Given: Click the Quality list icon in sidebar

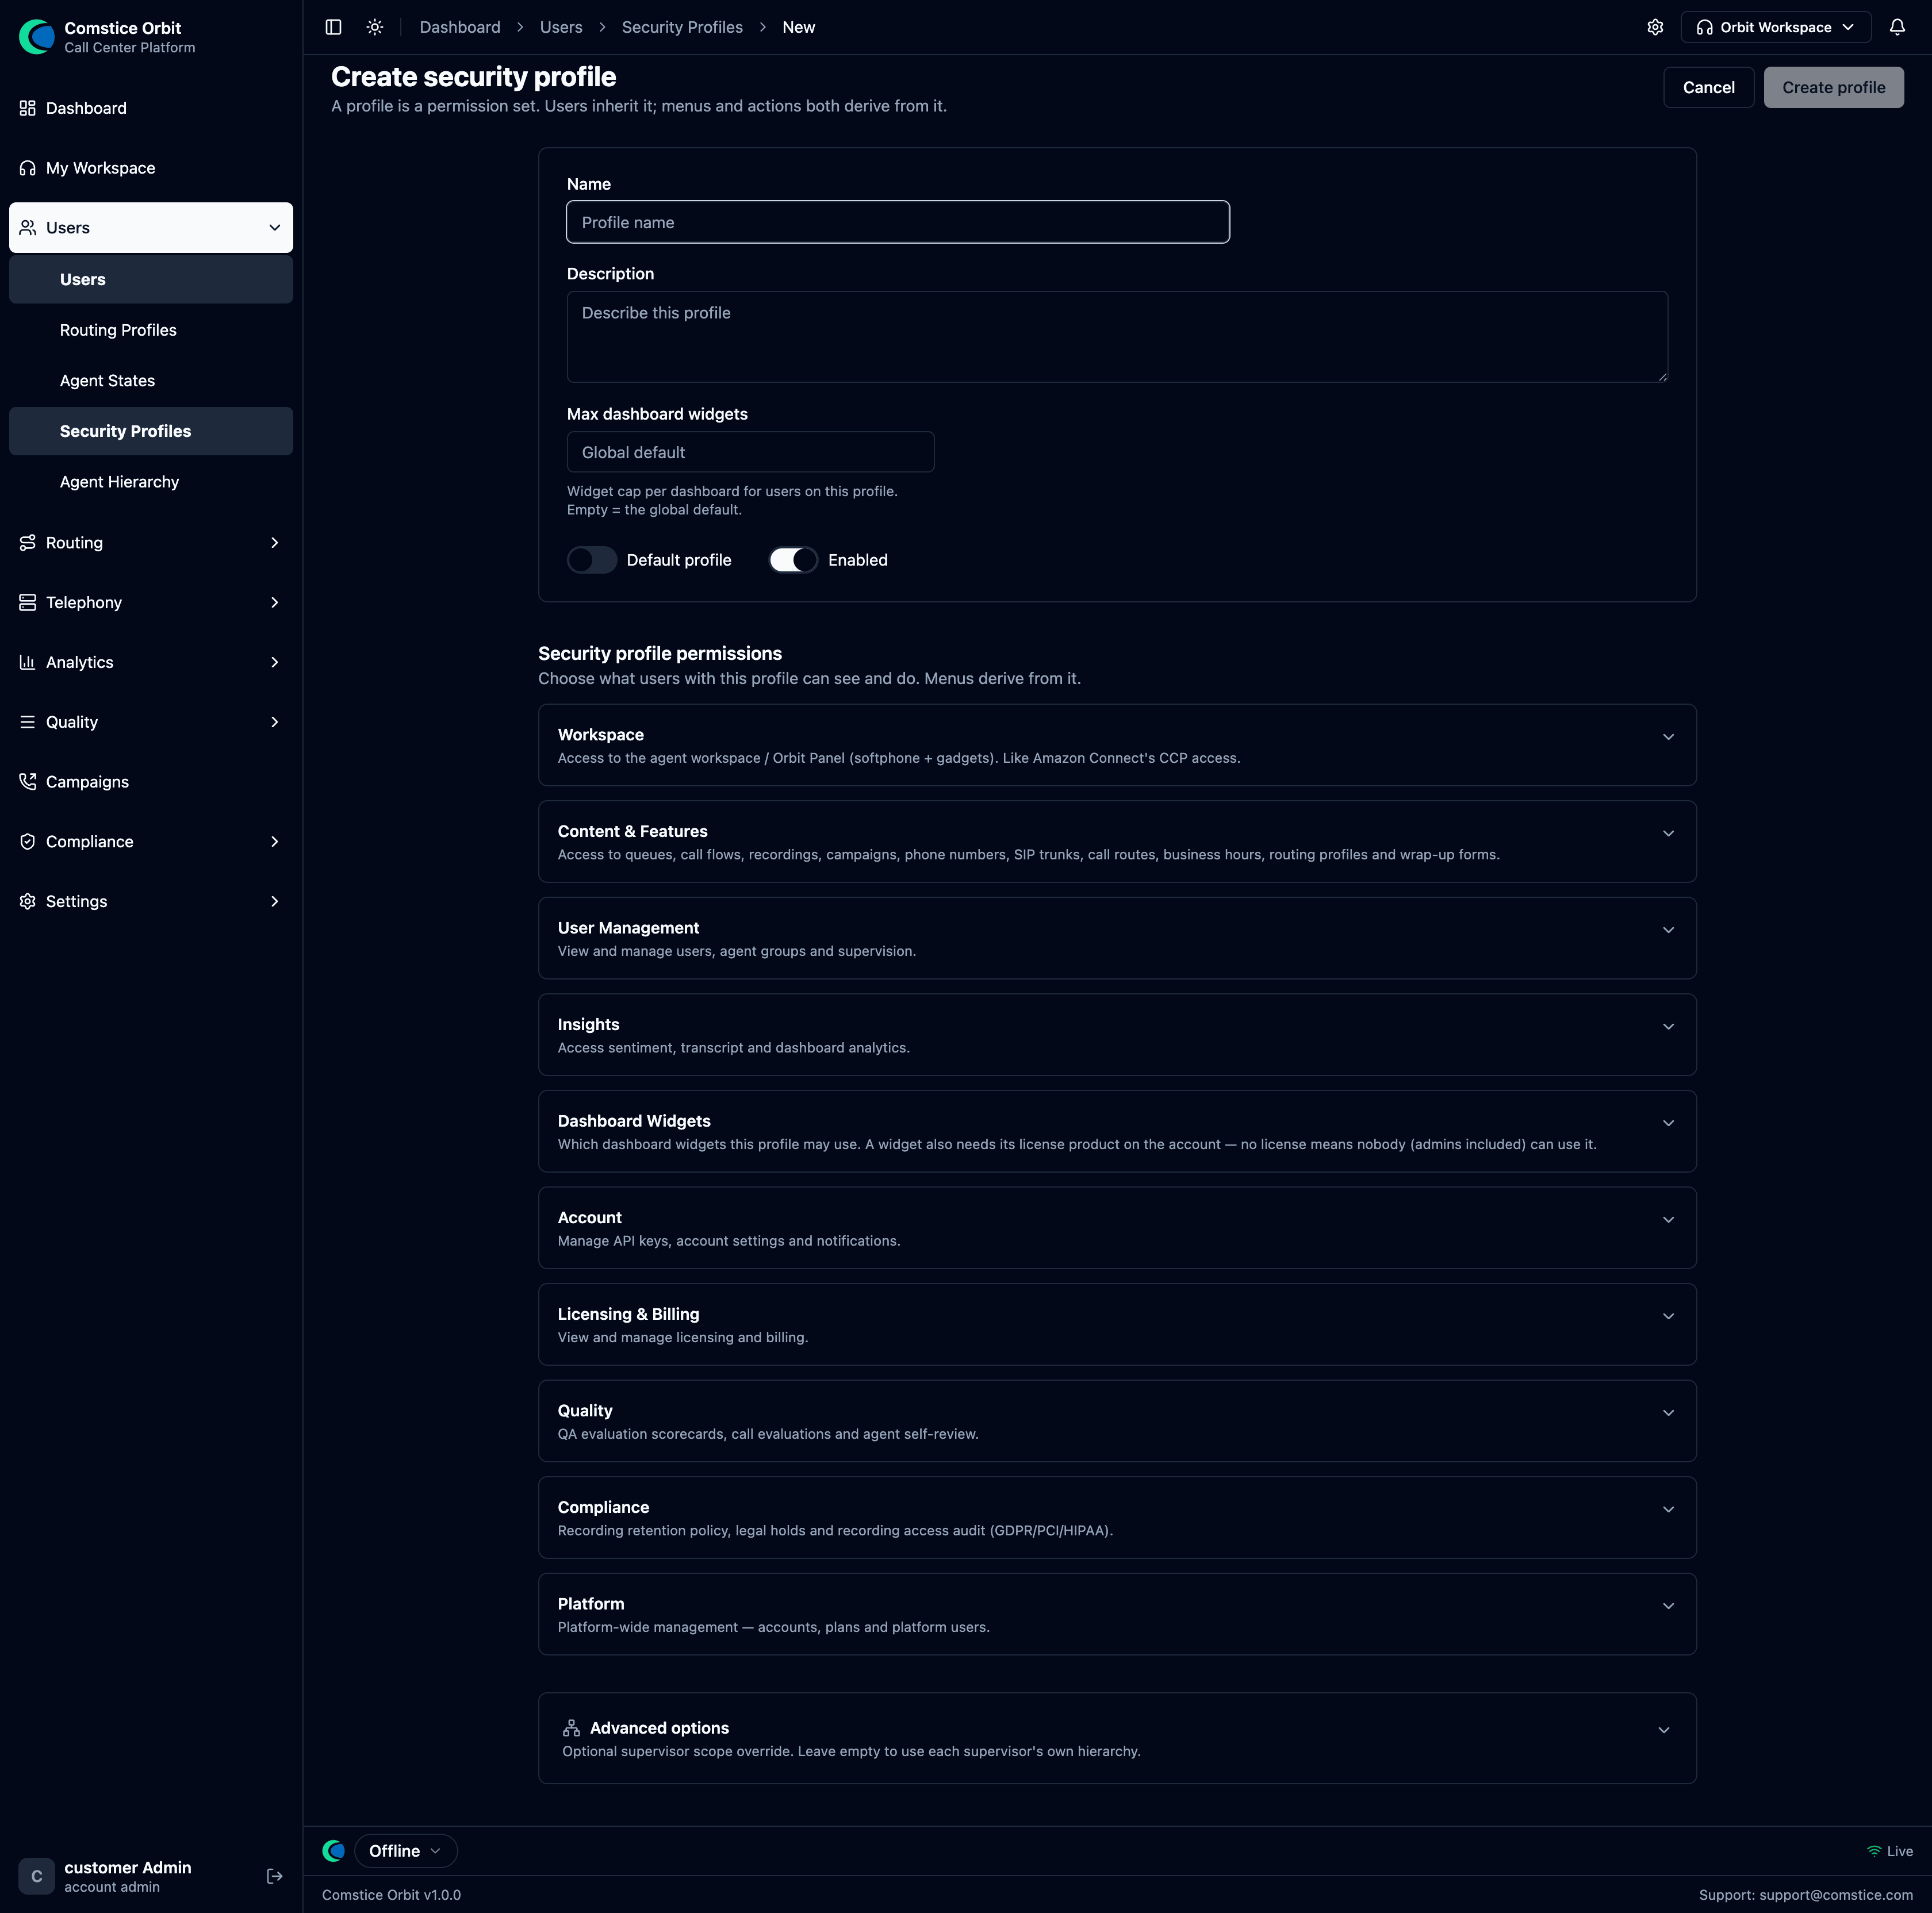Looking at the screenshot, I should (28, 721).
